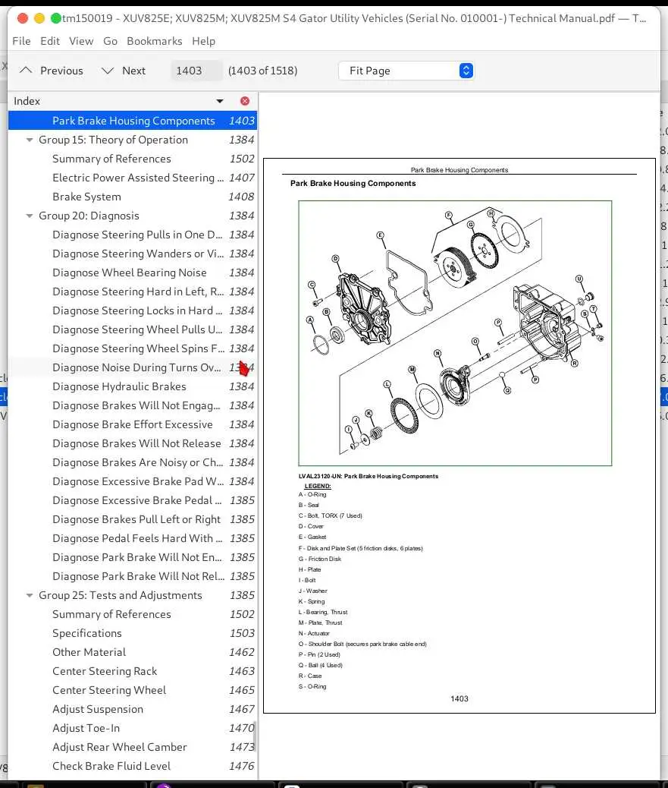Collapse Group 20: Diagnosis

(x=30, y=216)
